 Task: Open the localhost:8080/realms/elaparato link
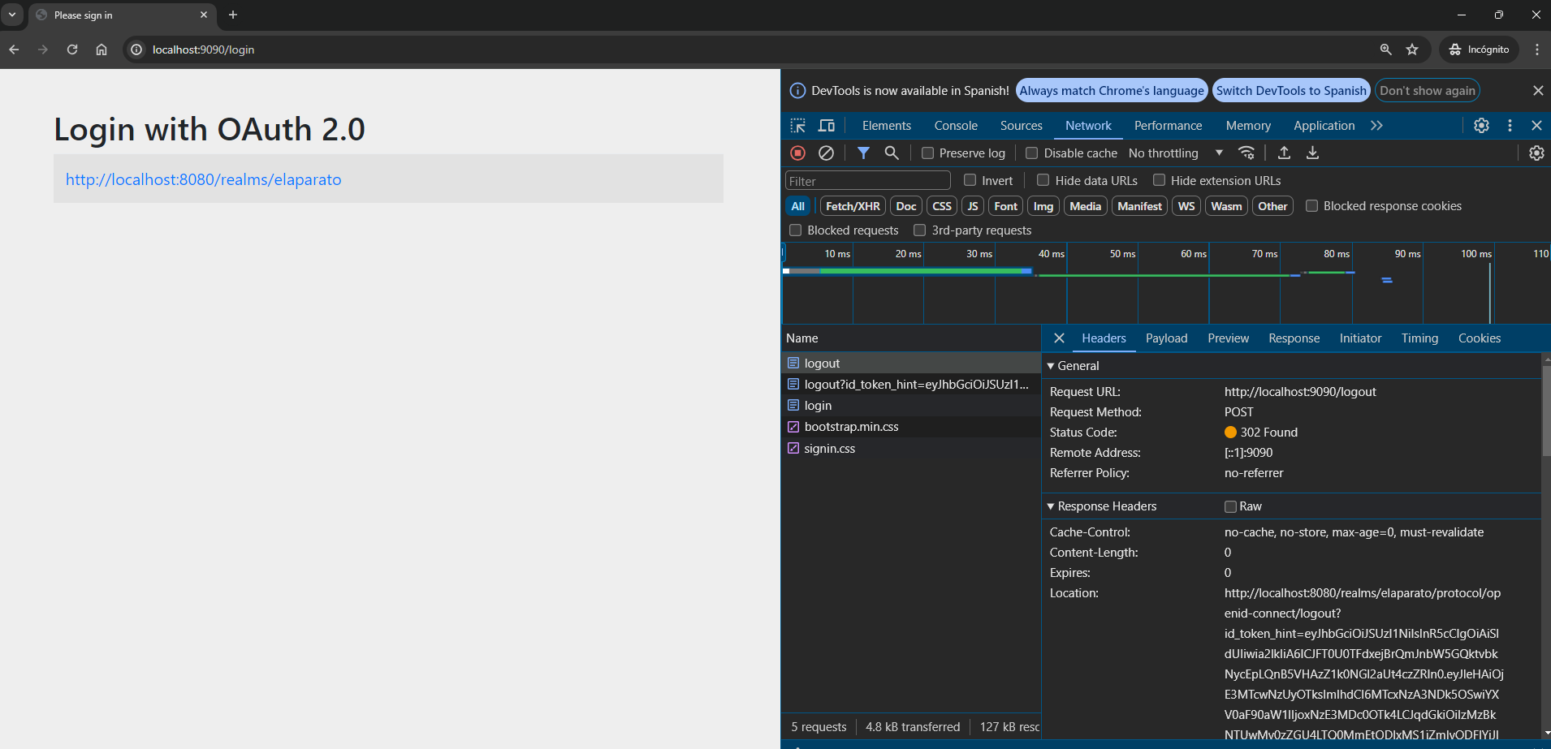coord(203,179)
